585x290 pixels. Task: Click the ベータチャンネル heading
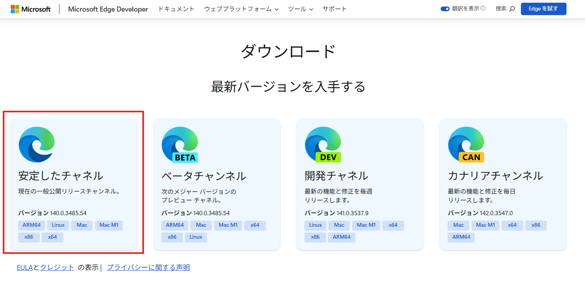(x=204, y=176)
